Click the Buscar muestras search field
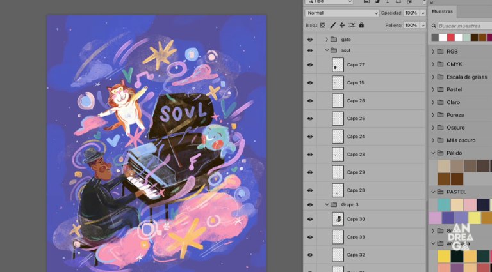 click(x=464, y=26)
